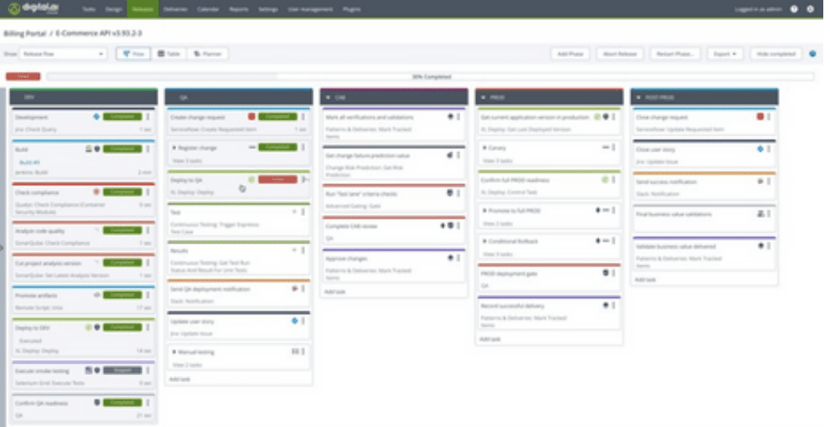This screenshot has width=830, height=427.
Task: Click the Add Phase button
Action: (x=570, y=54)
